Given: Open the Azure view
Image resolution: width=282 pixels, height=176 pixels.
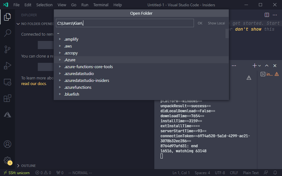Looking at the screenshot, I should pos(7,115).
